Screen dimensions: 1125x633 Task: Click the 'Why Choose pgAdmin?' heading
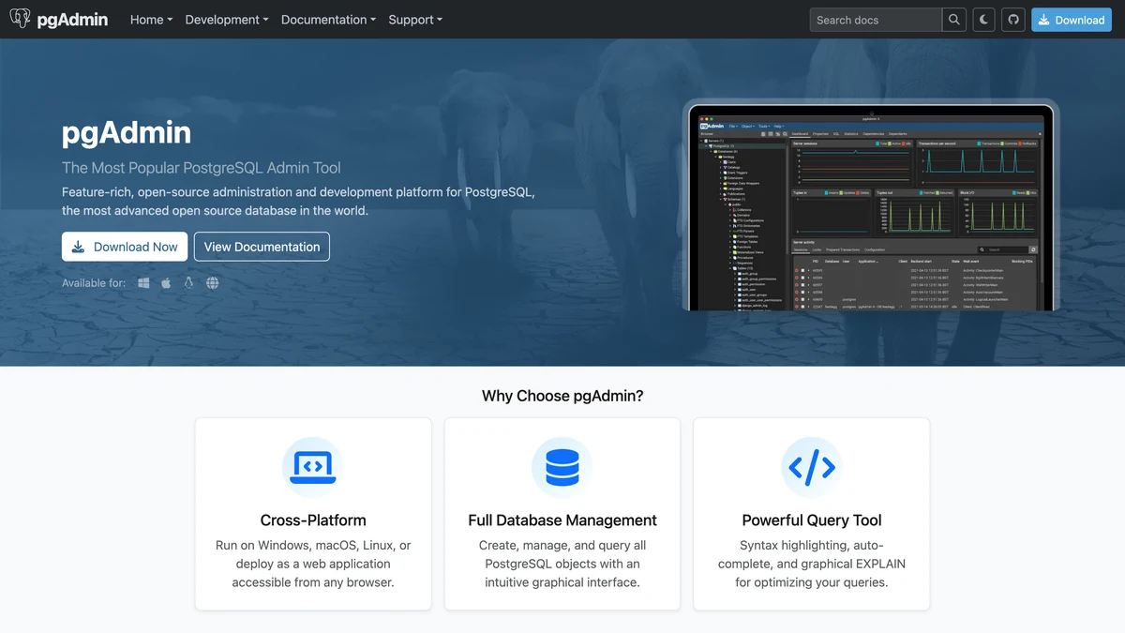point(562,396)
